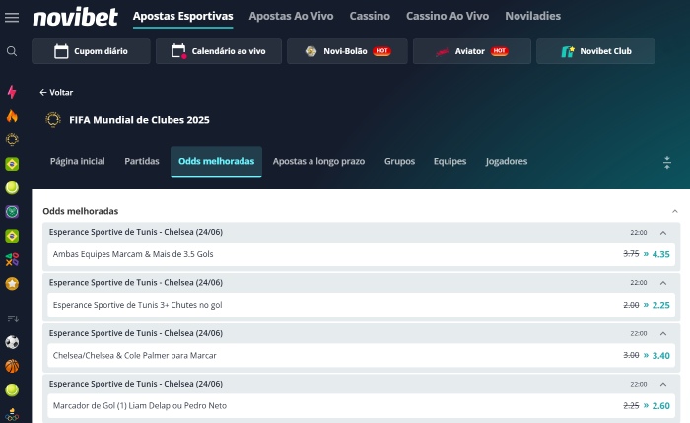Open the Partidas tab

142,161
